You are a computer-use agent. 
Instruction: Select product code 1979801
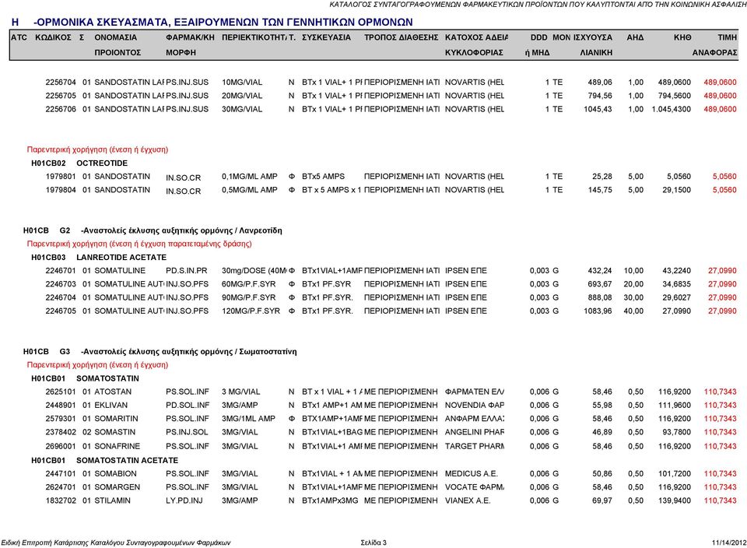click(61, 177)
